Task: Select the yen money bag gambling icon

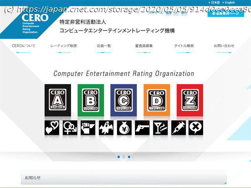Action: pyautogui.click(x=124, y=128)
